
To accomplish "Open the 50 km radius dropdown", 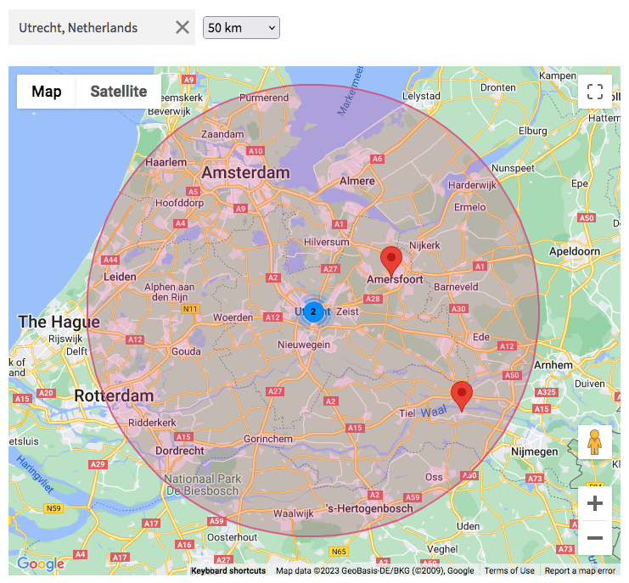I will 241,28.
